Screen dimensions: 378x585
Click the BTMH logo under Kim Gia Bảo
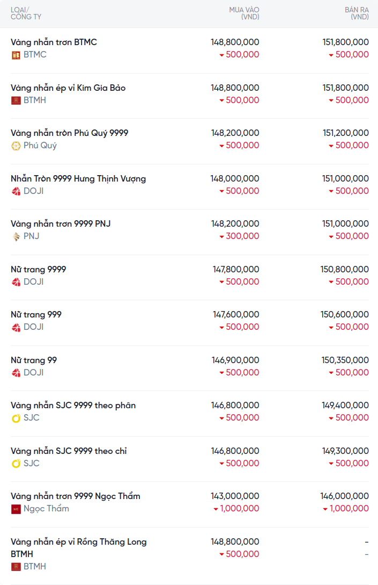point(16,100)
